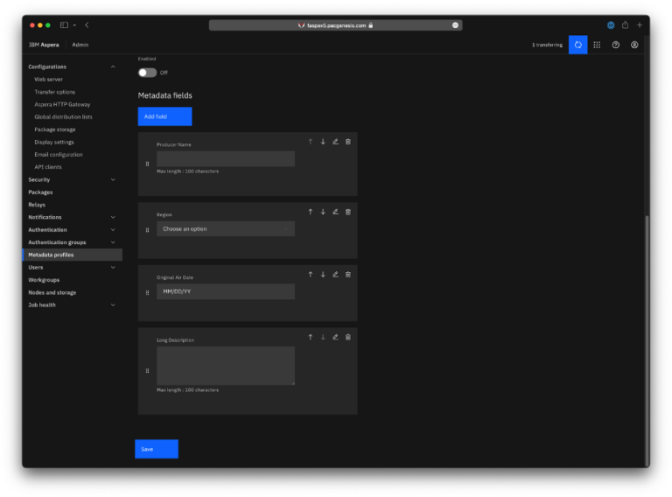Save the metadata profile

(157, 449)
